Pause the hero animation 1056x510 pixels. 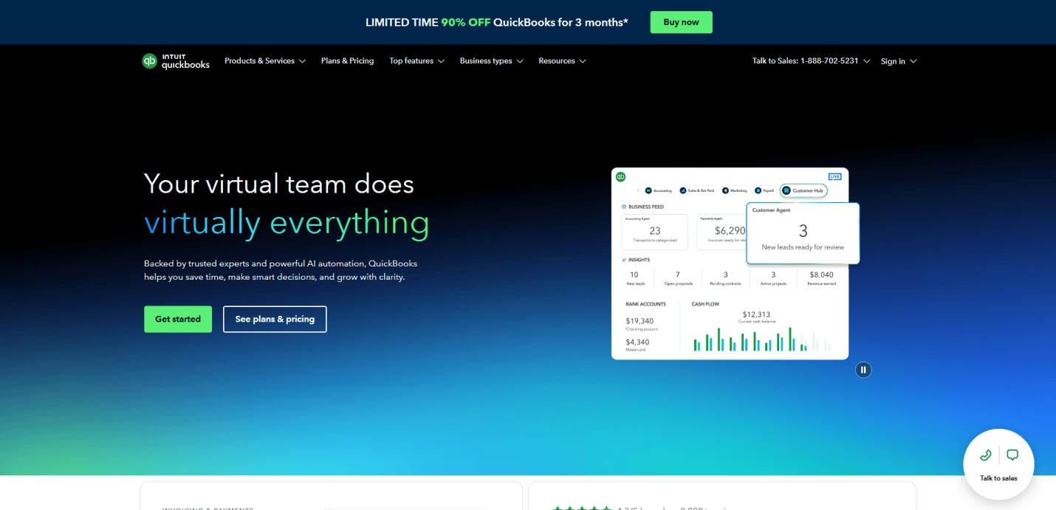[863, 370]
